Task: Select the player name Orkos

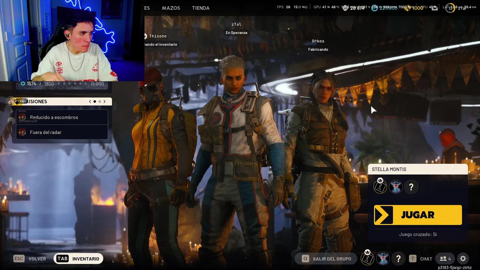Action: (x=318, y=41)
